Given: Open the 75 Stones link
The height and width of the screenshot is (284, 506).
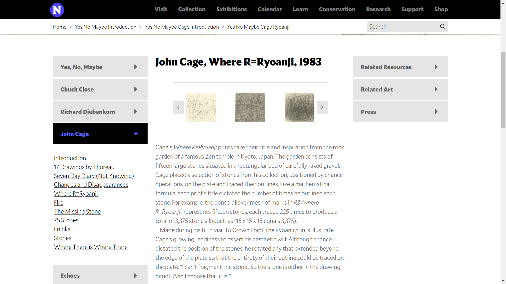Looking at the screenshot, I should pos(66,220).
